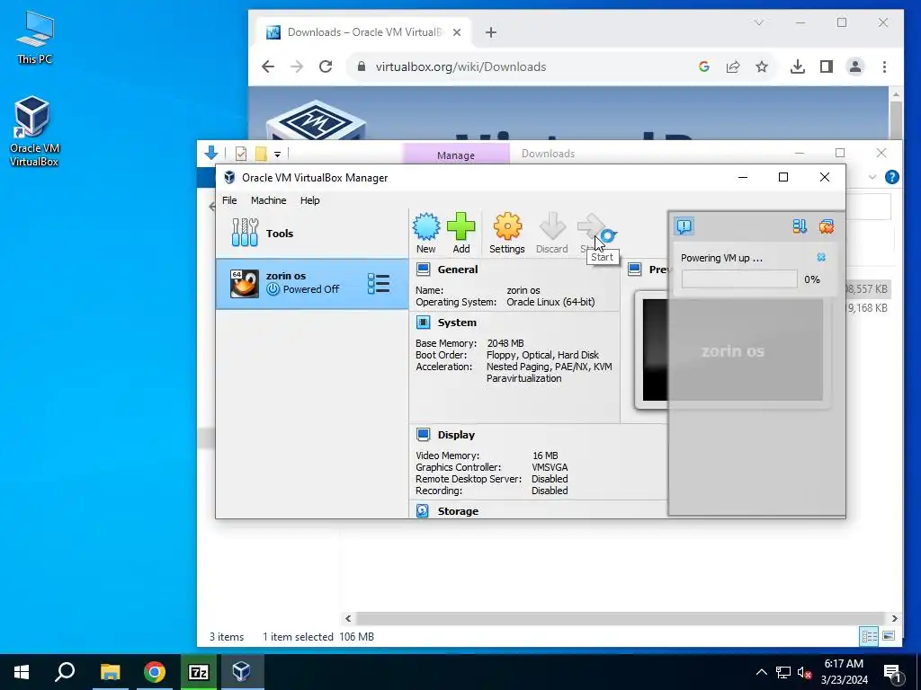Click the notification ordering icon
The image size is (921, 690).
800,226
